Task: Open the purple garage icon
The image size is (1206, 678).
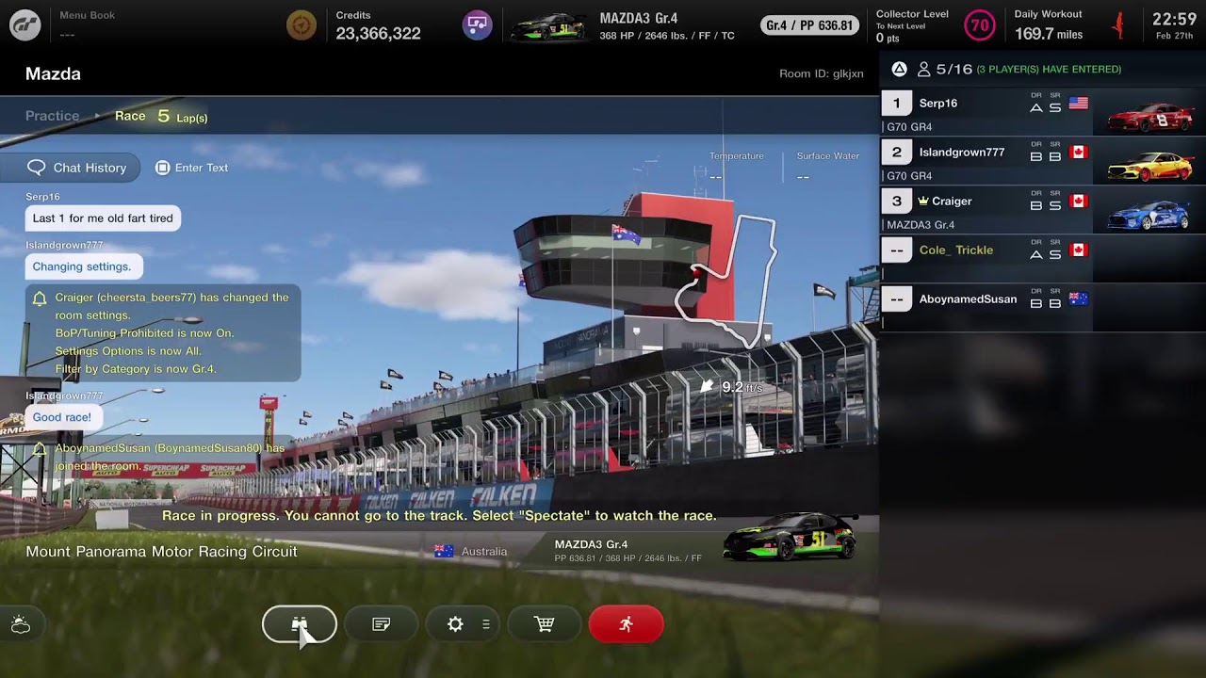Action: tap(478, 25)
